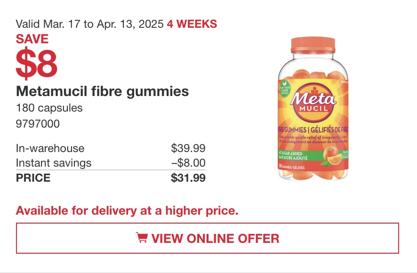Click the Available for delivery notice
This screenshot has width=417, height=273.
[x=127, y=210]
